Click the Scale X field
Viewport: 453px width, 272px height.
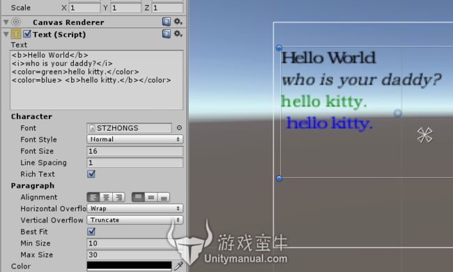84,8
